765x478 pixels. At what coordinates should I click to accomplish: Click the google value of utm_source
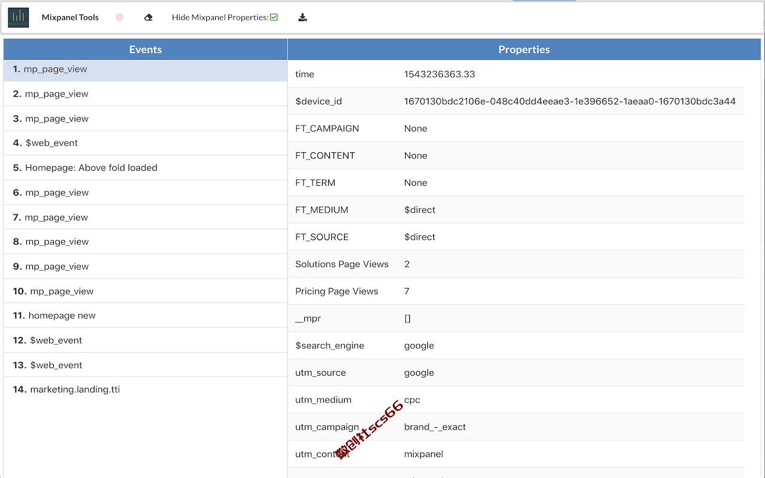419,373
